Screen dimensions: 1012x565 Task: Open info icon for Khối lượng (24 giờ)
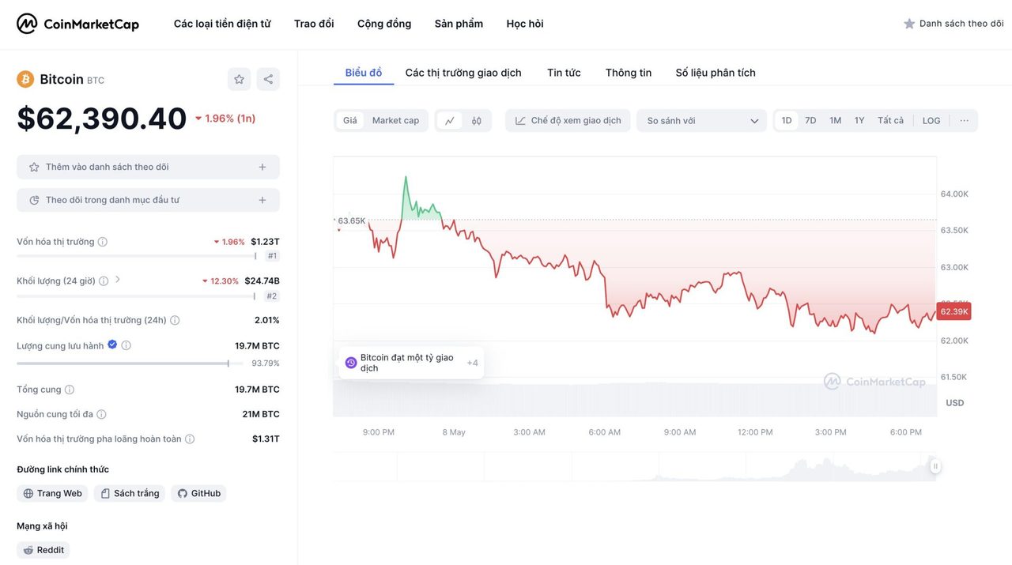[104, 281]
